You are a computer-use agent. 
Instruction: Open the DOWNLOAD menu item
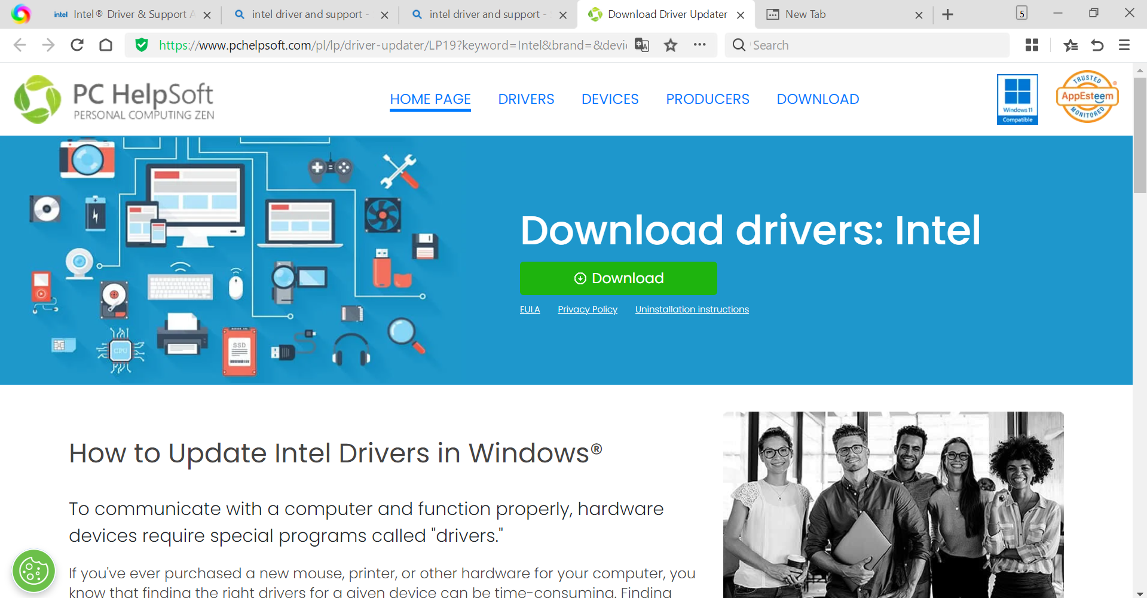coord(818,99)
